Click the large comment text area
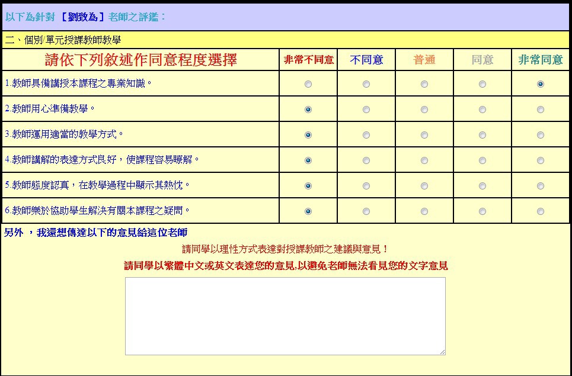 tap(285, 316)
